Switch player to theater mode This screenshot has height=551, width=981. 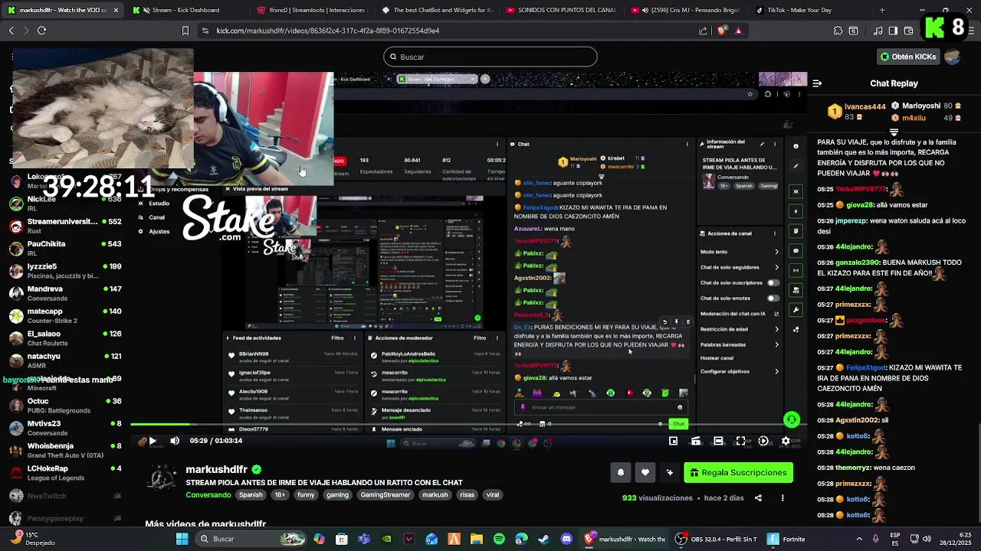[x=718, y=441]
